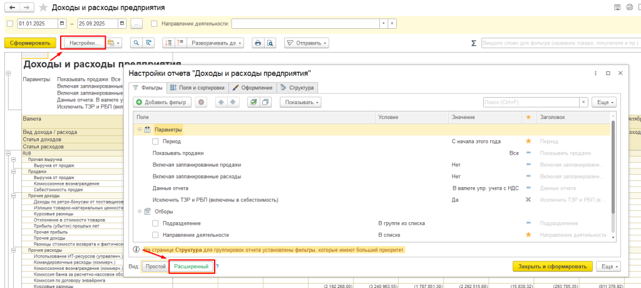The height and width of the screenshot is (288, 641).
Task: Print the report with the printer icon
Action: tap(257, 43)
